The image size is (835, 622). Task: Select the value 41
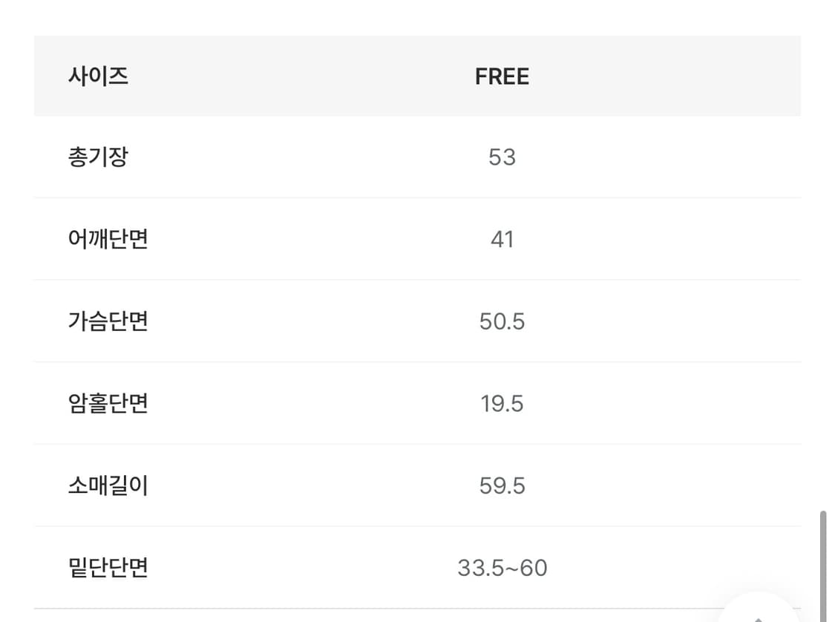[502, 239]
